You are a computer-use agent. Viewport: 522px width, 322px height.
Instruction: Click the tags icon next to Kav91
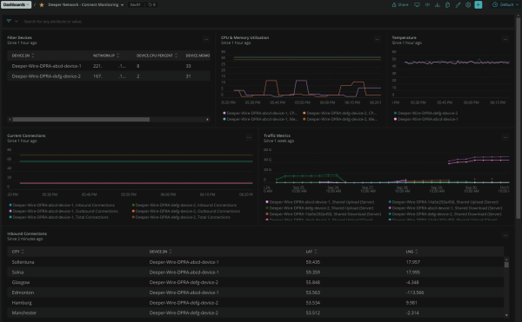(x=151, y=4)
